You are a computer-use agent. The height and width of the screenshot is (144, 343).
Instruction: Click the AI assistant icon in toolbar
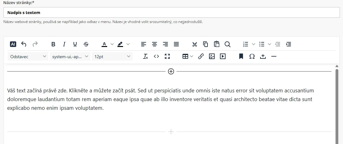click(13, 44)
